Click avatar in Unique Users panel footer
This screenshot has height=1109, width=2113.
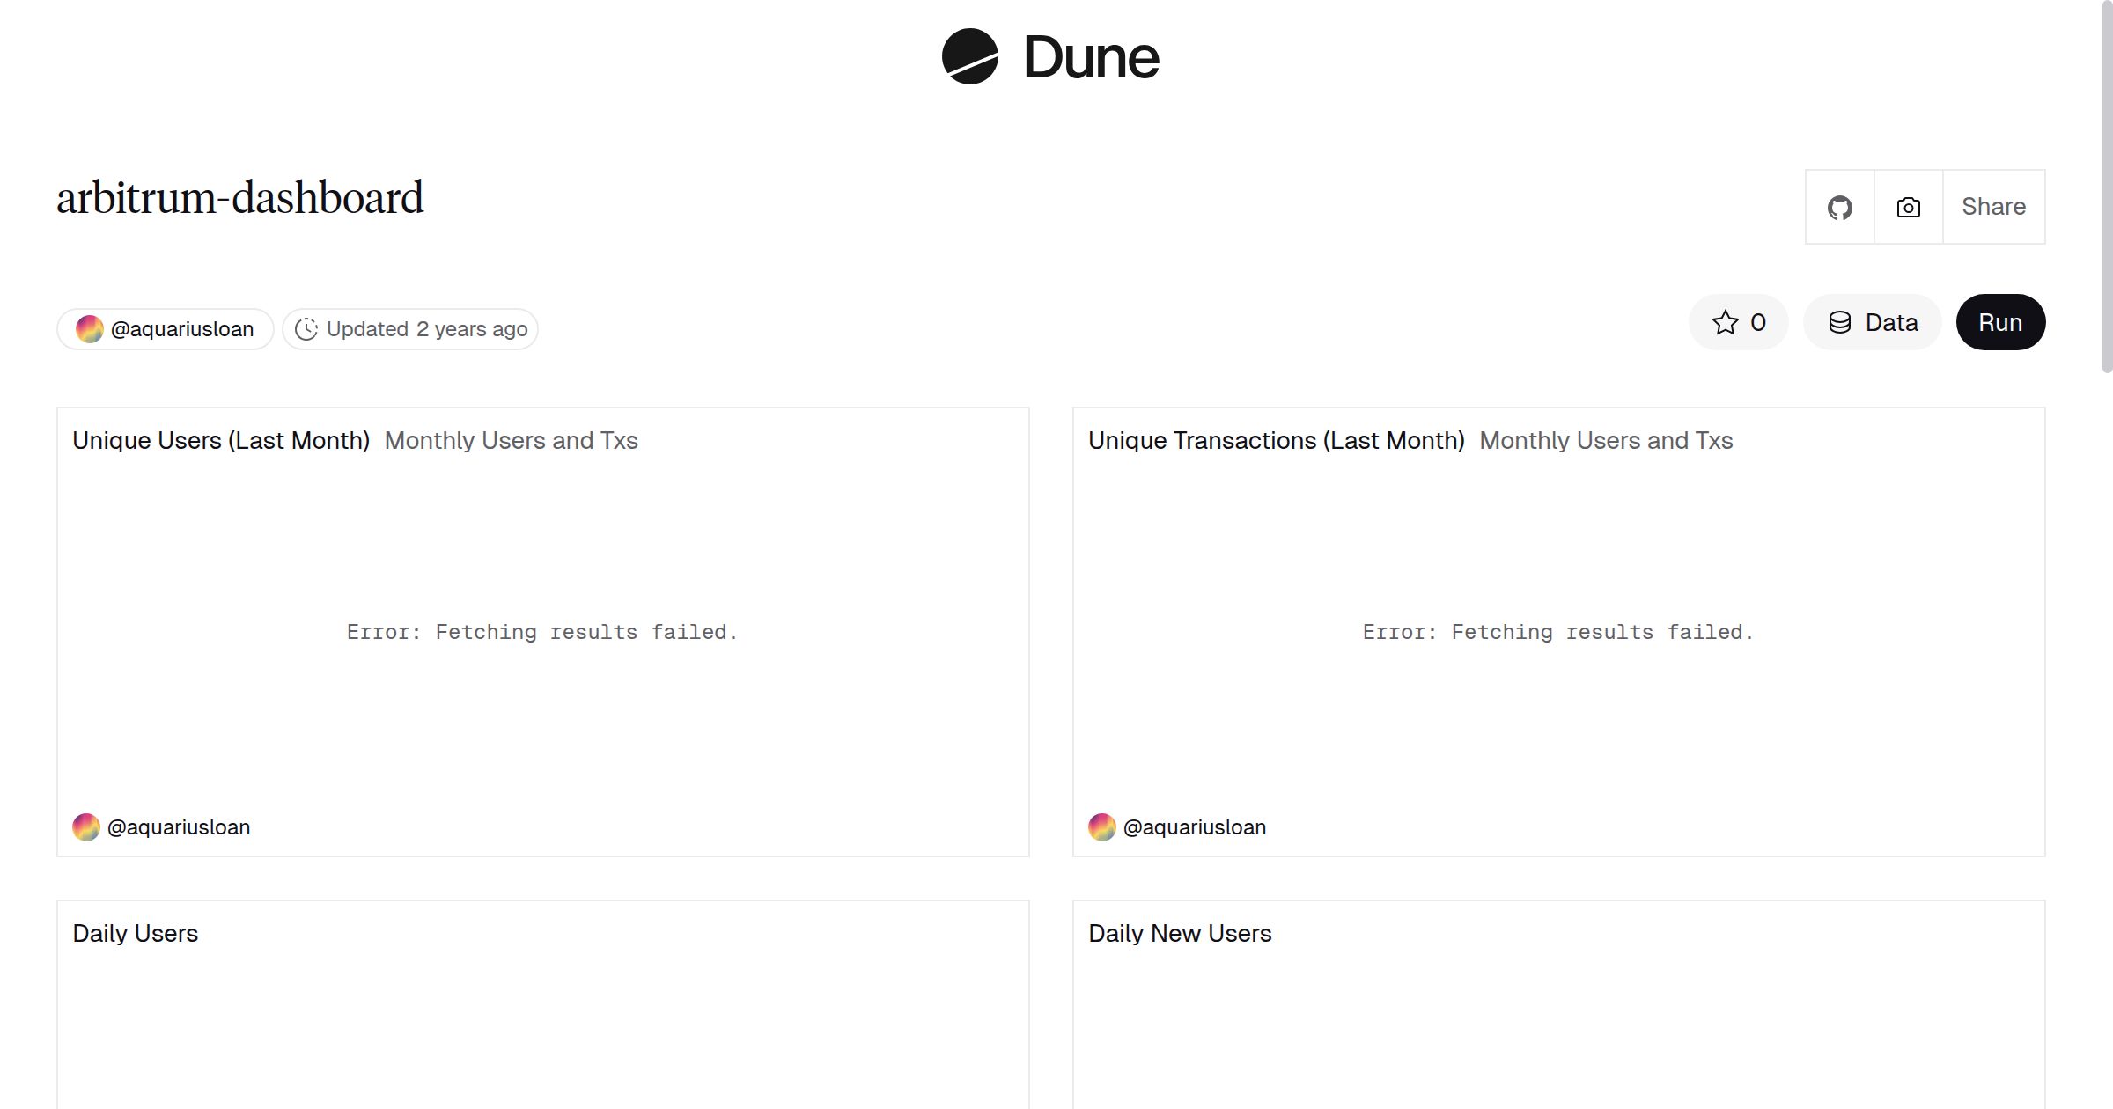86,827
